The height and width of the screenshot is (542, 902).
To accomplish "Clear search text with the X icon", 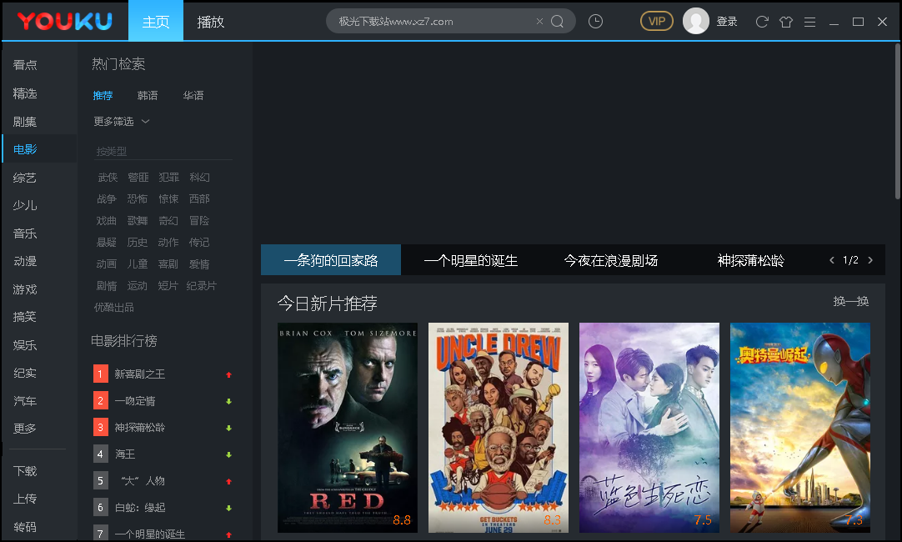I will (539, 22).
